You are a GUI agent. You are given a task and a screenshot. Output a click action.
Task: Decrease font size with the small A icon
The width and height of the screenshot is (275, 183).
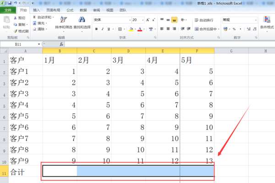[x=154, y=20]
